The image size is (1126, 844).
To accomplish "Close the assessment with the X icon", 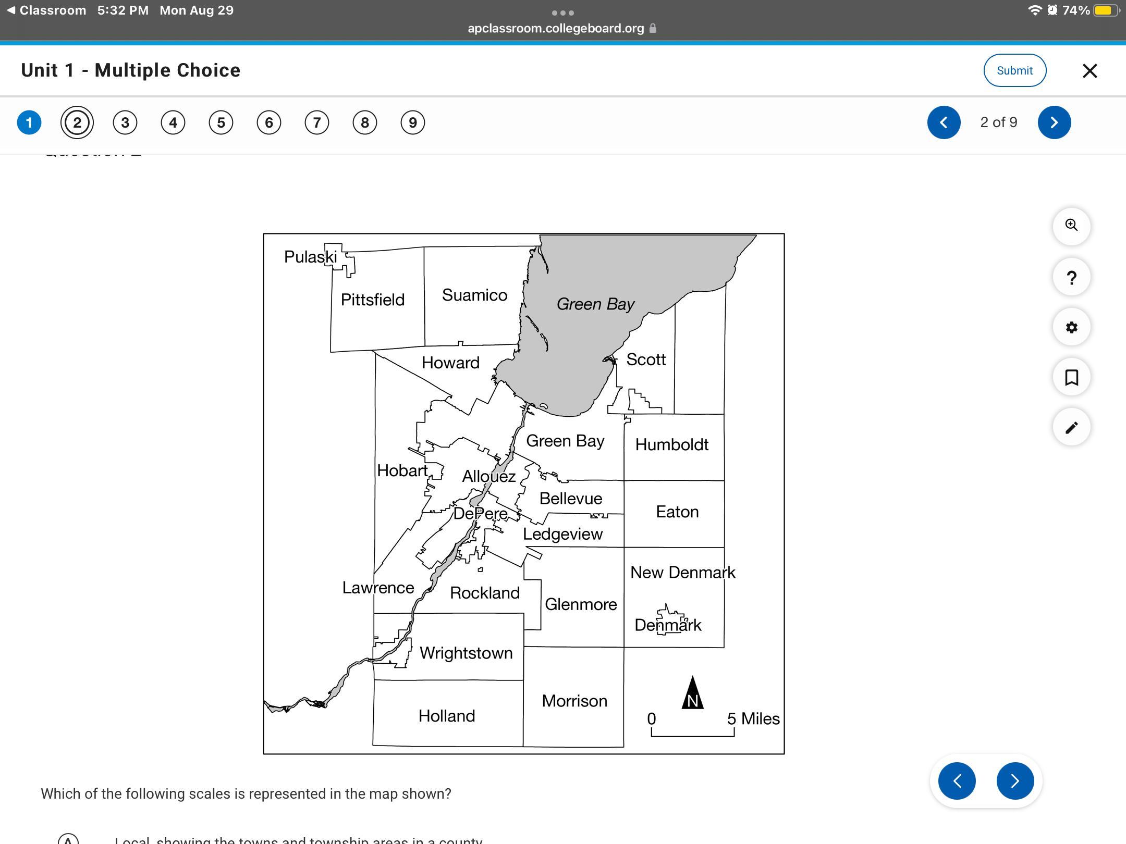I will click(x=1090, y=71).
